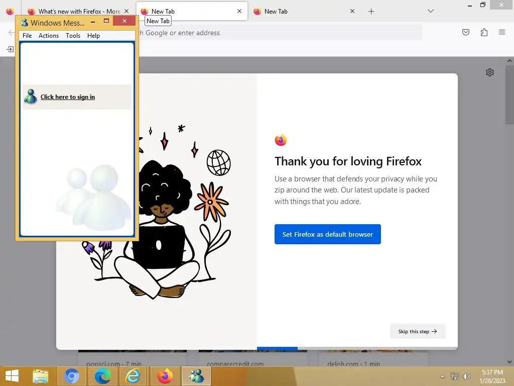
Task: Open the Help menu in Messenger
Action: 93,36
